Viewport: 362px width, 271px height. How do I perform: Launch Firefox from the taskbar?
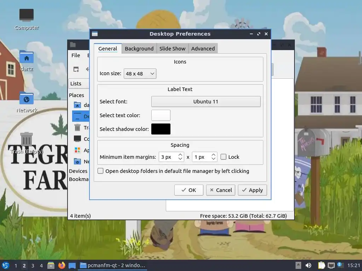[x=62, y=265]
